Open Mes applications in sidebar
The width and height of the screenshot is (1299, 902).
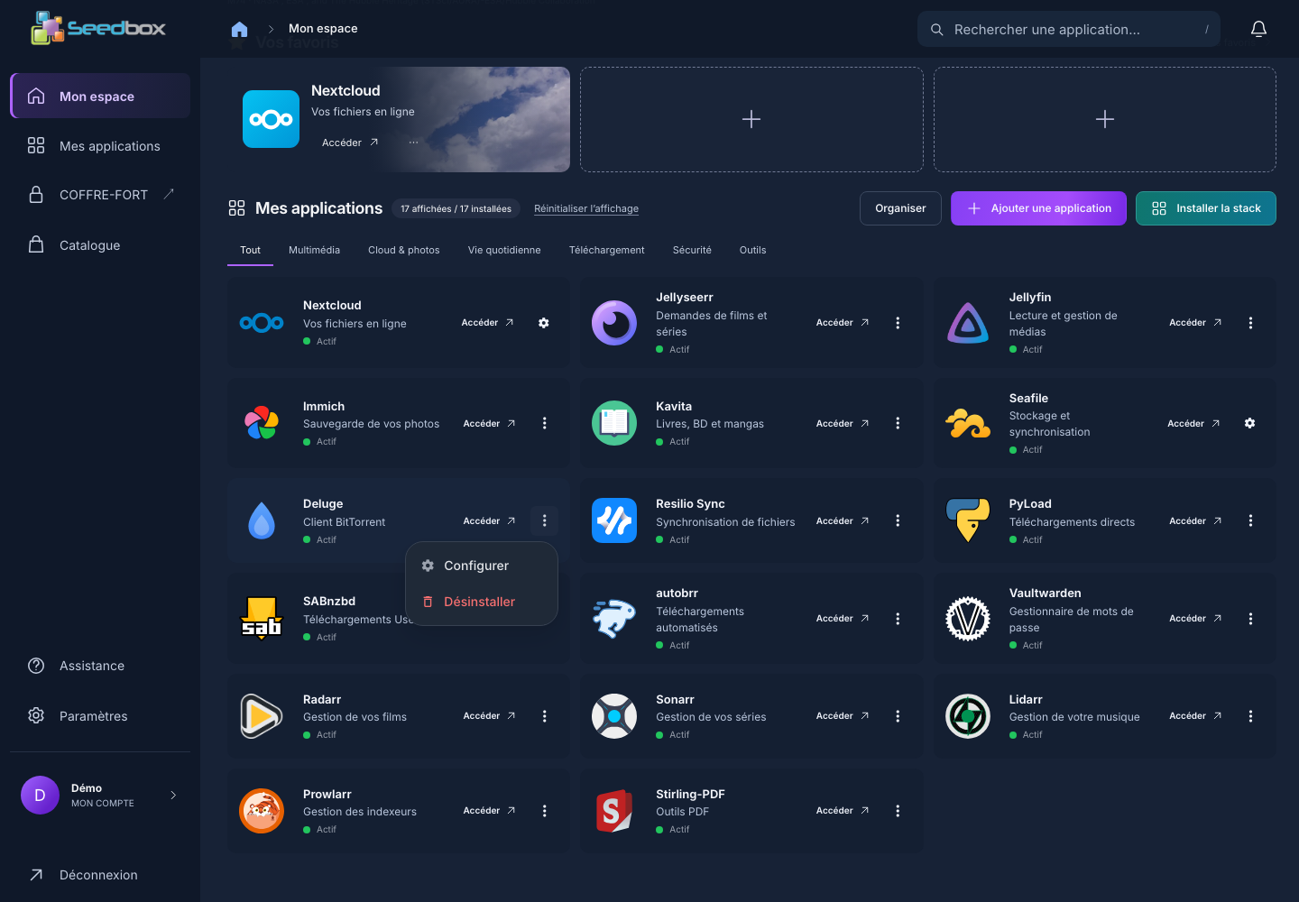point(100,146)
